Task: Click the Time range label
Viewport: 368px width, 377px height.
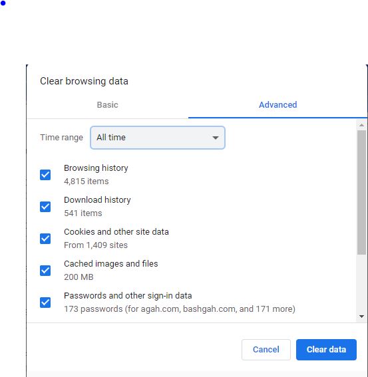Action: click(61, 138)
